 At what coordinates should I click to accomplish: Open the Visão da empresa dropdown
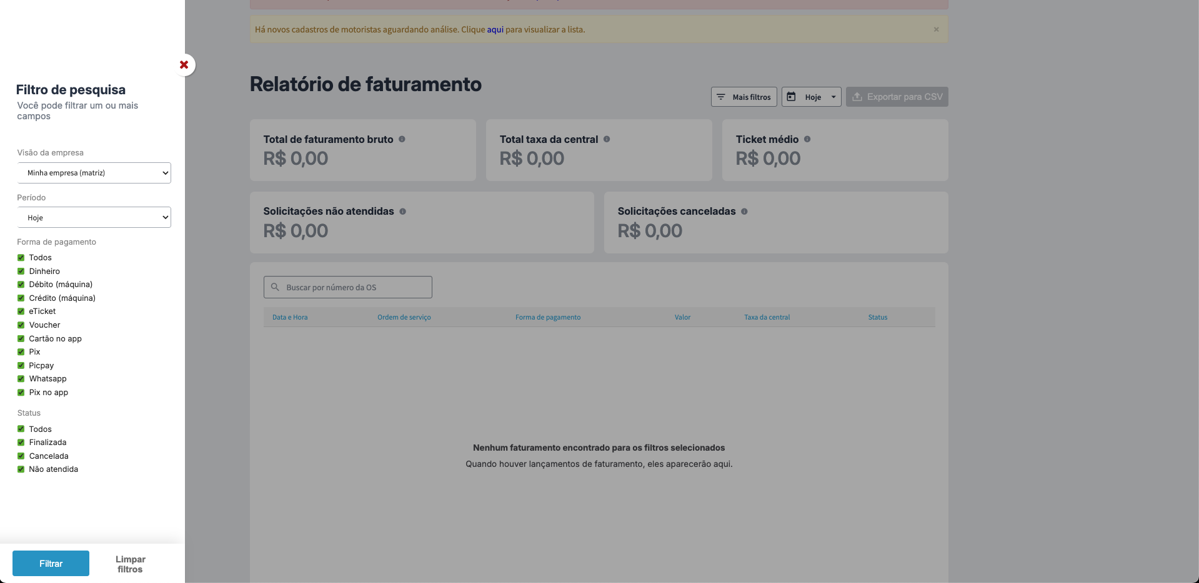point(94,173)
